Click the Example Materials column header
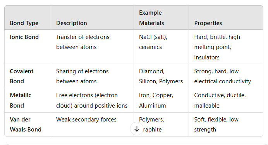This screenshot has height=145, width=268. [x=151, y=18]
